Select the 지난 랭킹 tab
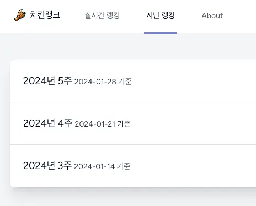This screenshot has width=256, height=206. pos(161,15)
